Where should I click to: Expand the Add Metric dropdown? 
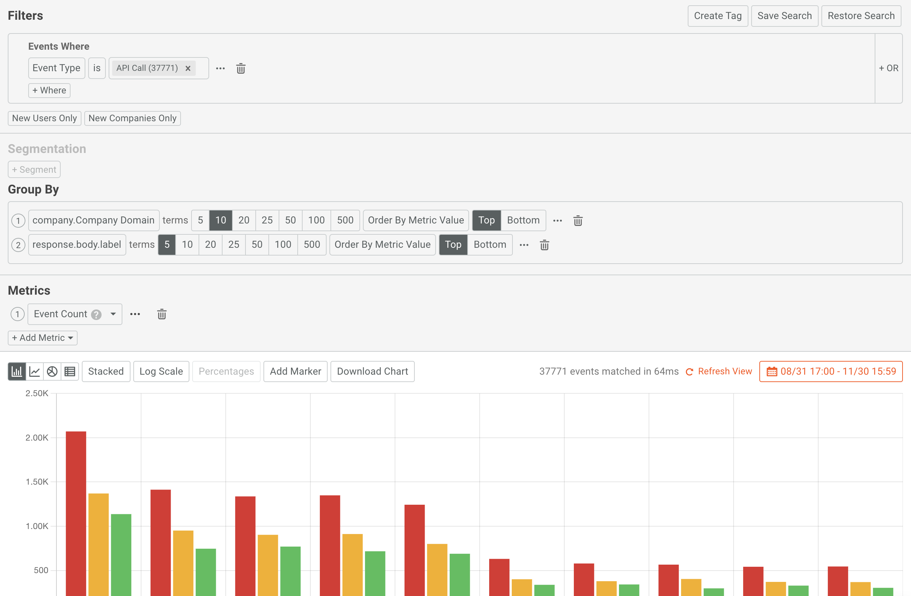[x=42, y=337]
